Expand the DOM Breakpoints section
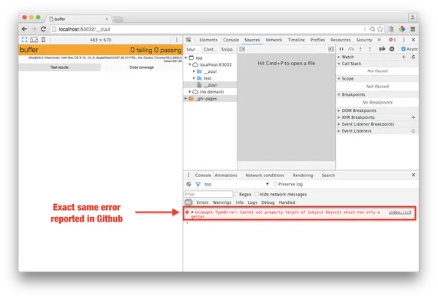 [339, 110]
